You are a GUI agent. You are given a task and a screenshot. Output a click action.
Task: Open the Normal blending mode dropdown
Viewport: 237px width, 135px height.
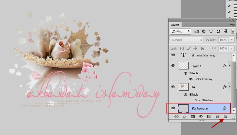pyautogui.click(x=186, y=40)
